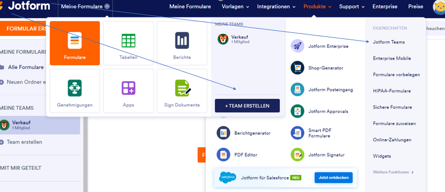Click the Formular erstellen orange button
This screenshot has height=192, width=445.
(23, 29)
